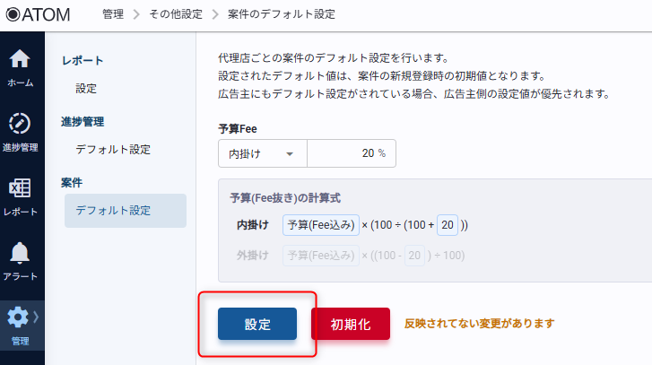Click the 20 value in 内掛け formula
This screenshot has height=365, width=652.
[448, 224]
